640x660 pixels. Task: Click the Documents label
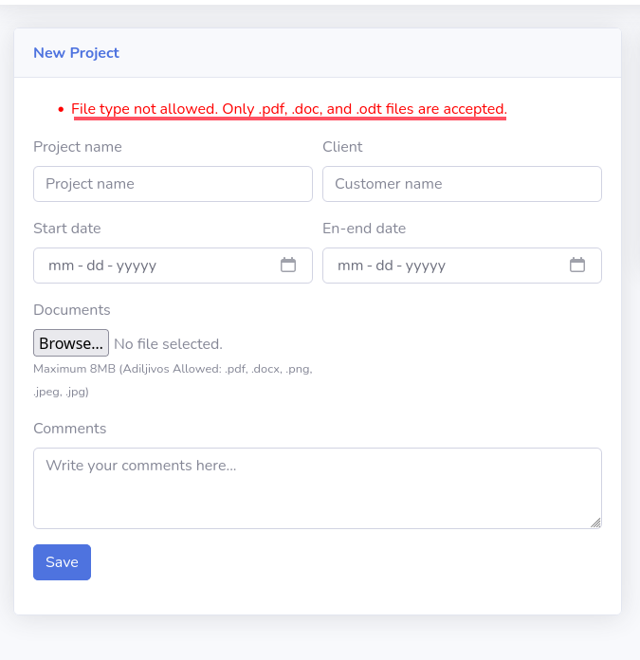pos(72,310)
